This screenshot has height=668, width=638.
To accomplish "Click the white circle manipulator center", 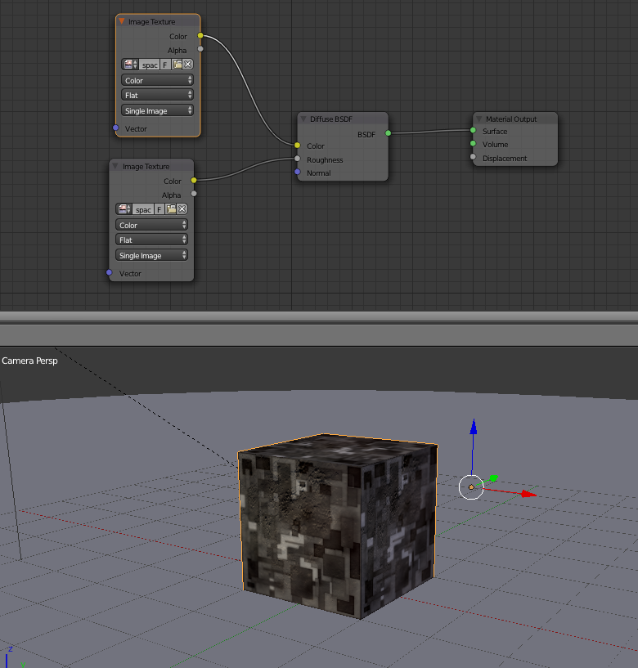I will coord(471,487).
